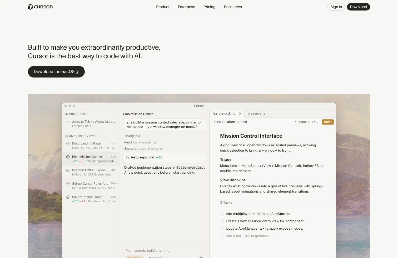The height and width of the screenshot is (258, 398).
Task: Click the checkmark icon for Bioinformatics Tools
Action: point(68,197)
